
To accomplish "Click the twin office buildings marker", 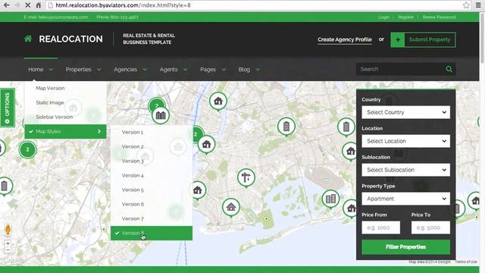I will click(330, 199).
